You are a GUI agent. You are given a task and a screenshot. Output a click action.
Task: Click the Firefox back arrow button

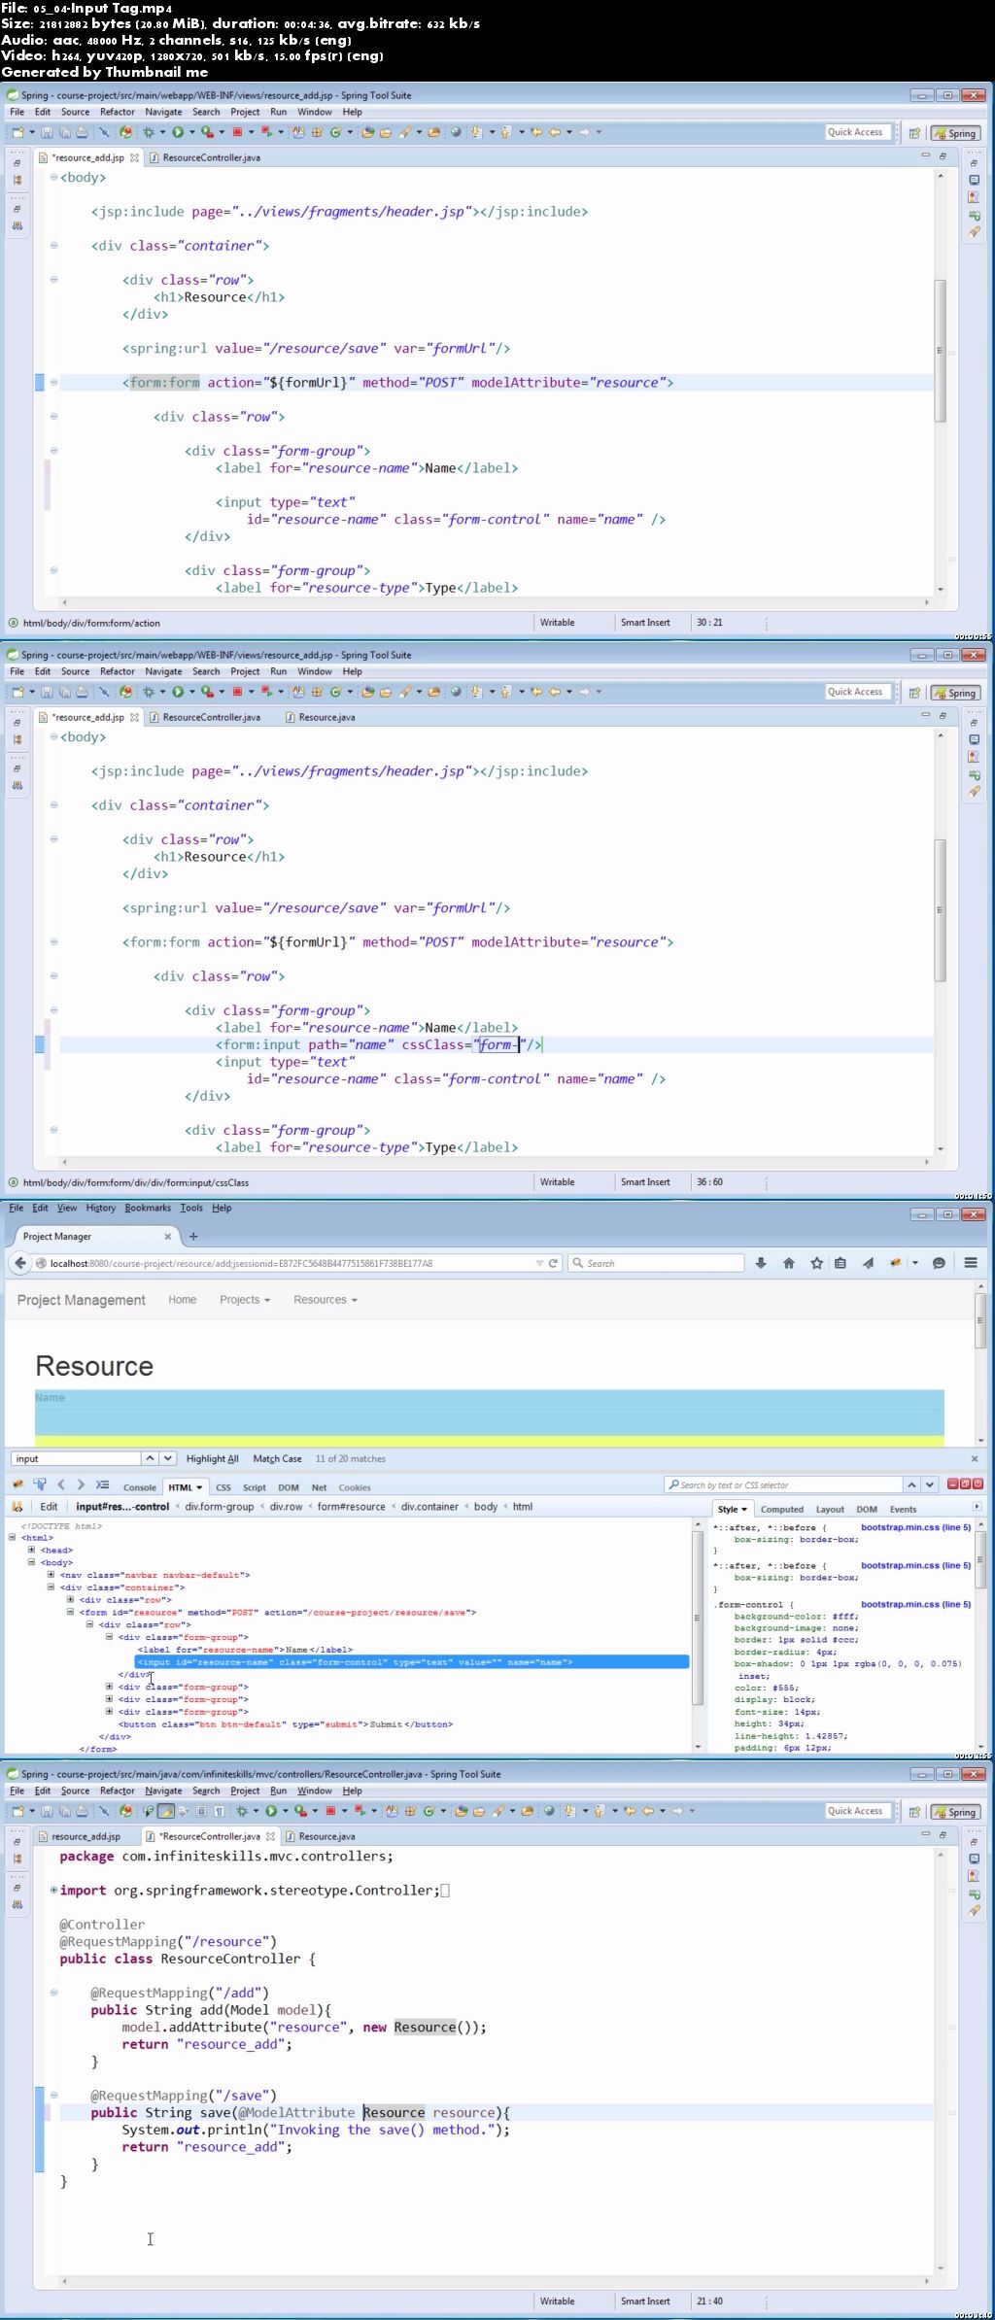(20, 1263)
